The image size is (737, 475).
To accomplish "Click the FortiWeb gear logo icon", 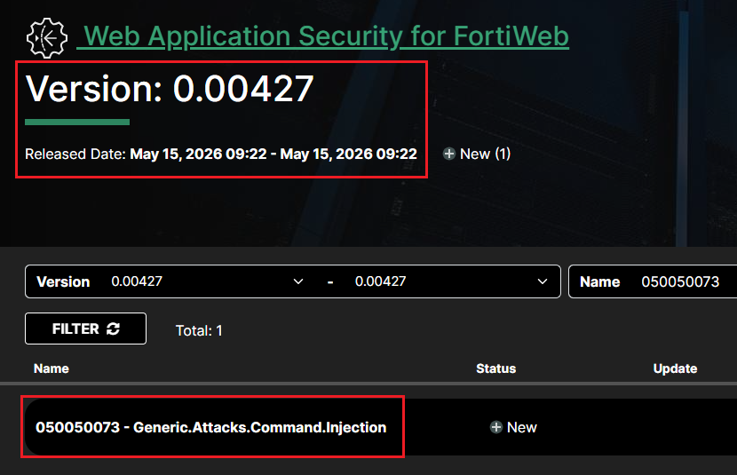I will [x=47, y=38].
